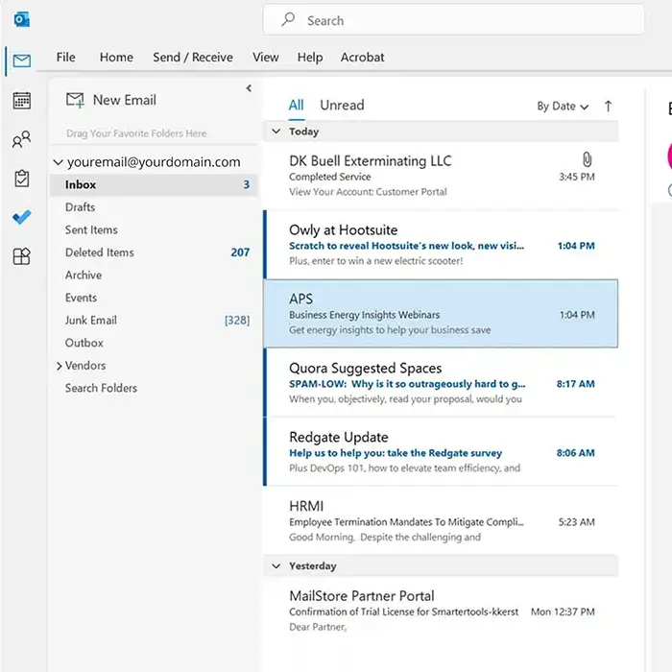The height and width of the screenshot is (672, 672).
Task: Select the Inbox folder
Action: tap(154, 184)
